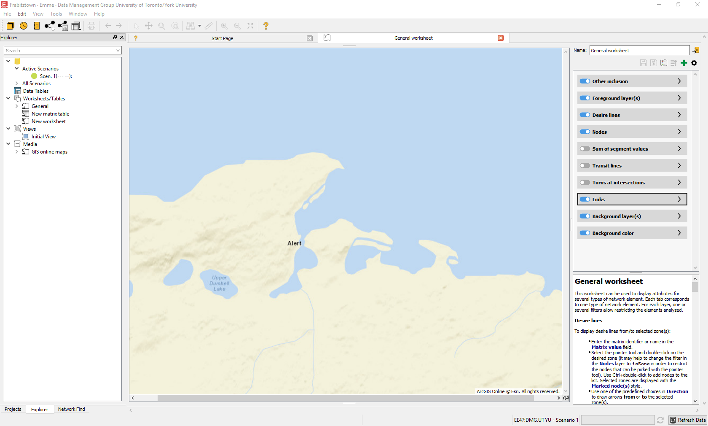Click the orange notebook toolbar icon
The width and height of the screenshot is (708, 426).
pos(37,26)
